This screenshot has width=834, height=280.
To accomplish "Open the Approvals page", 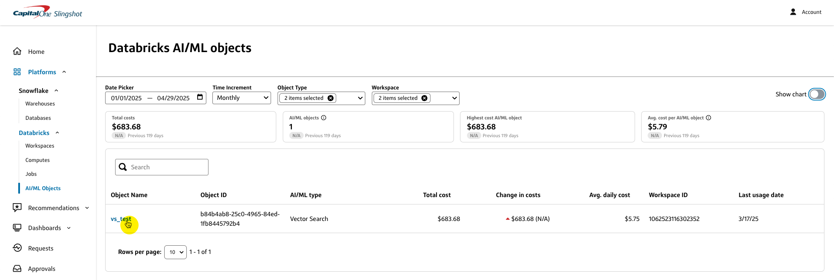I will (x=42, y=269).
